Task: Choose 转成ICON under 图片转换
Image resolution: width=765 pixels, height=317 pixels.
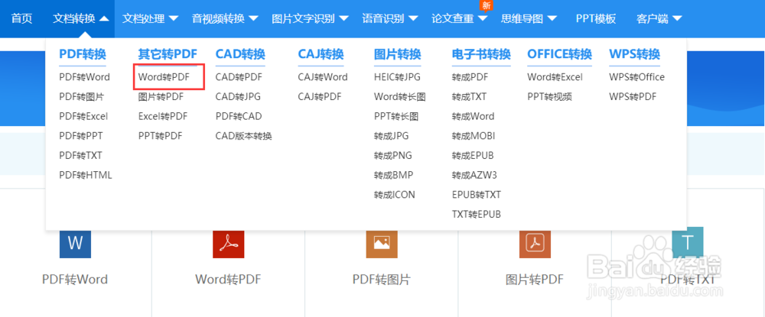Action: (395, 195)
